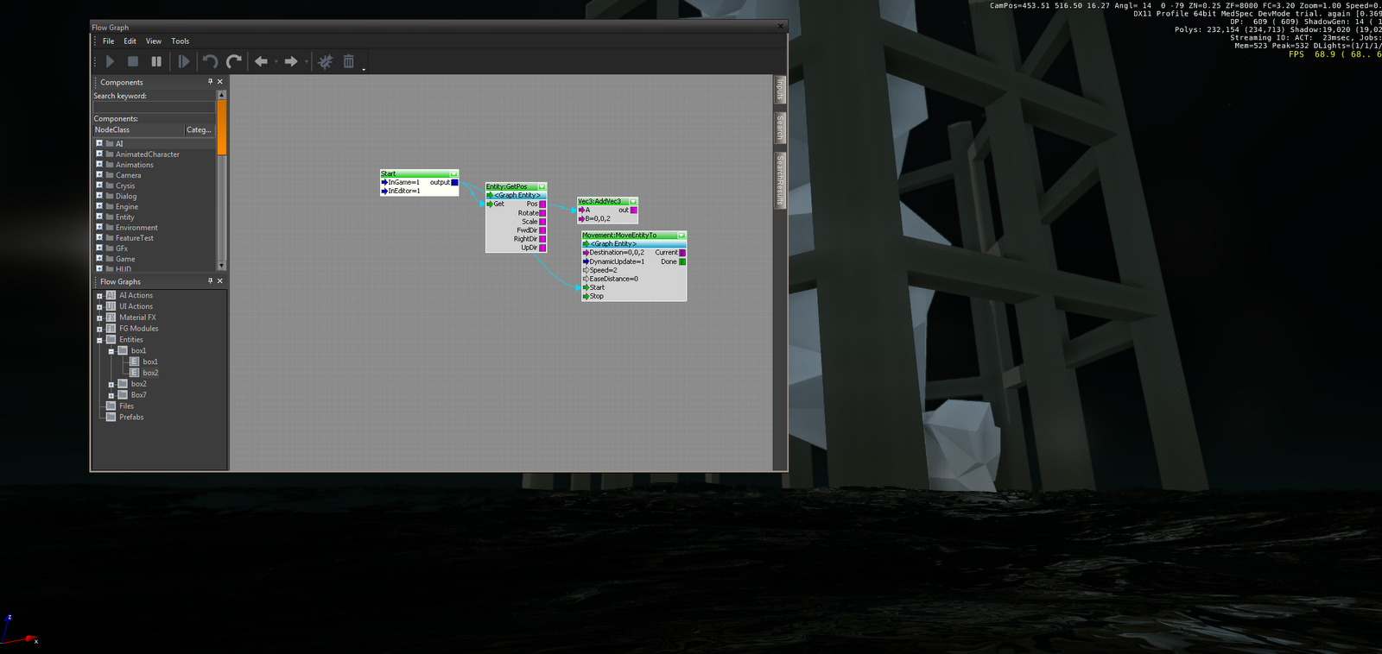Viewport: 1382px width, 654px height.
Task: Collapse the box1 folder node
Action: pyautogui.click(x=111, y=351)
